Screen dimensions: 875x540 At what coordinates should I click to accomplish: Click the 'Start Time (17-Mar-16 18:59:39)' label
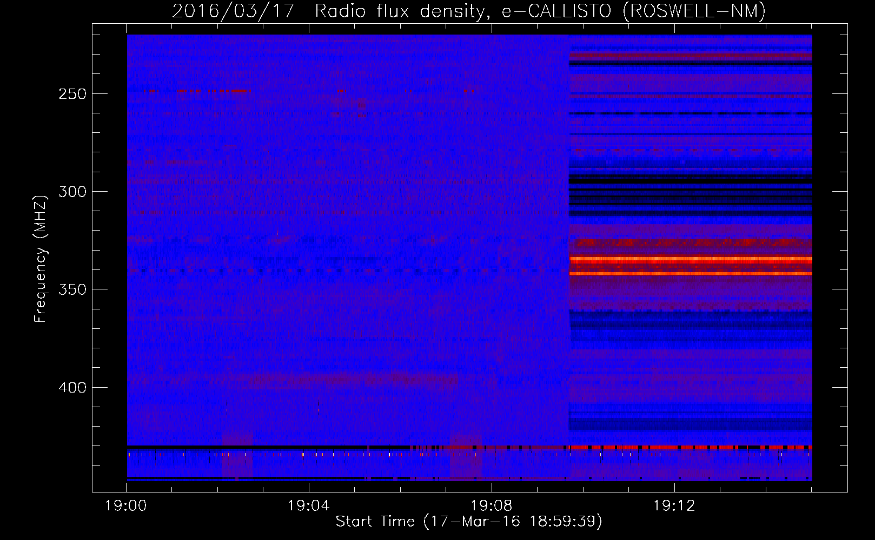(x=469, y=522)
